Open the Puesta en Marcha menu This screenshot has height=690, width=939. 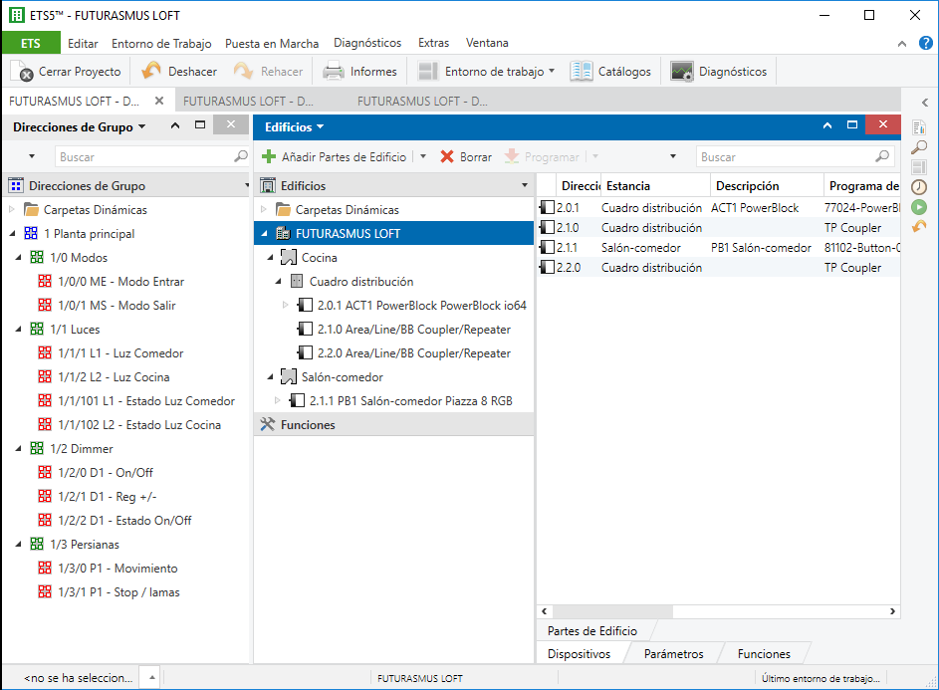272,43
